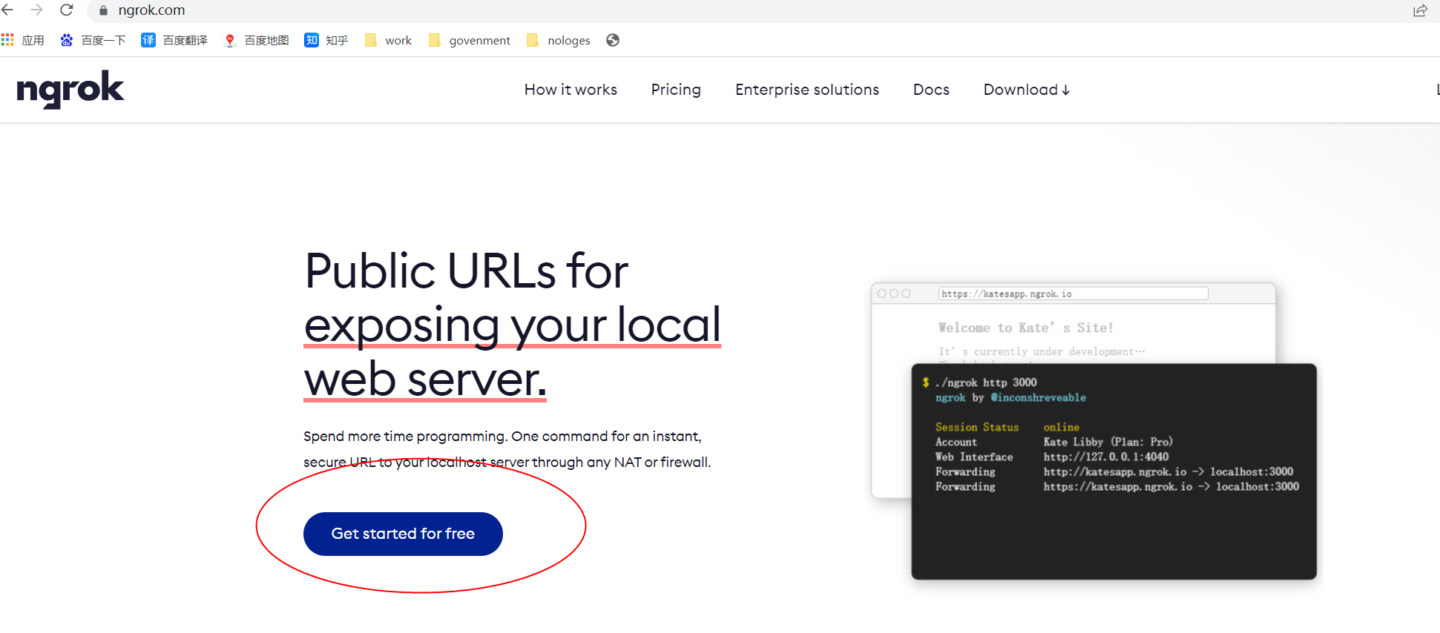This screenshot has width=1440, height=633.
Task: Click the "web server." heading line
Action: point(425,379)
